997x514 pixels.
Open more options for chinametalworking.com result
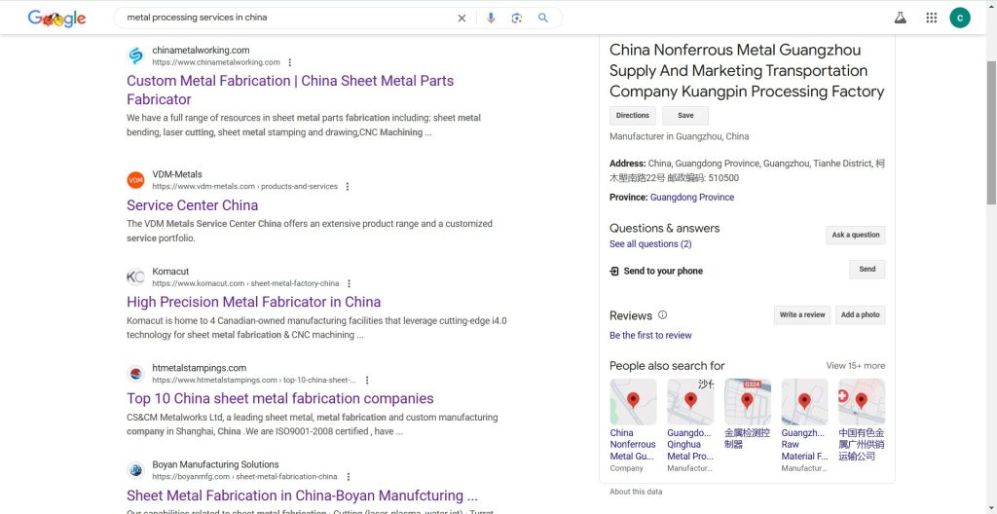290,62
